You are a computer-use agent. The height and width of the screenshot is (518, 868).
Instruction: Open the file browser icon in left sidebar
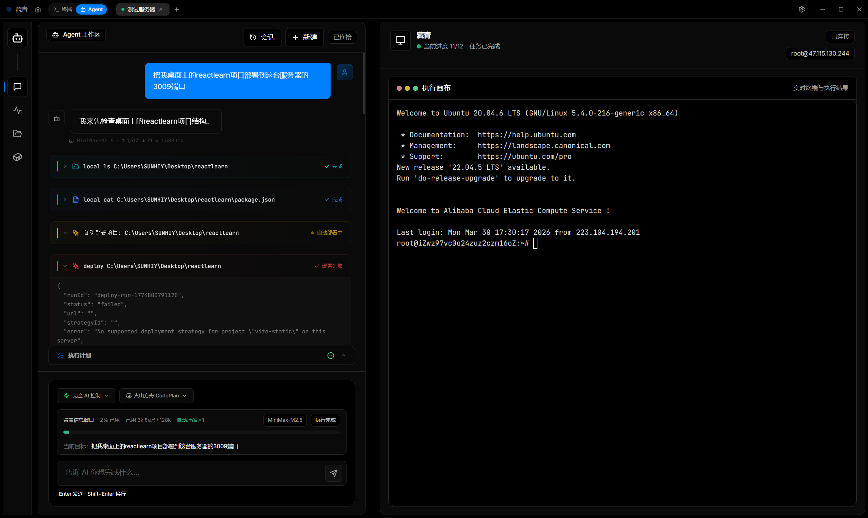[x=18, y=134]
